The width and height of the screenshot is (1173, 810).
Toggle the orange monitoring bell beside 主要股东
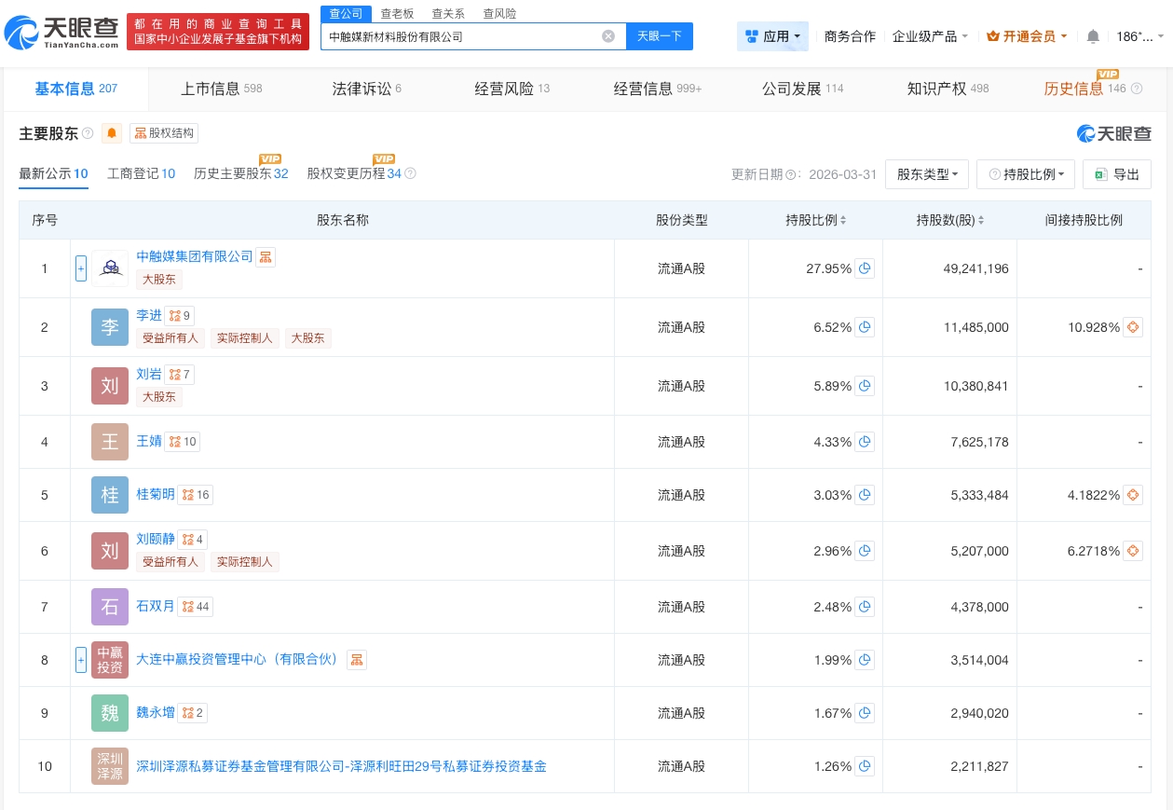point(113,133)
